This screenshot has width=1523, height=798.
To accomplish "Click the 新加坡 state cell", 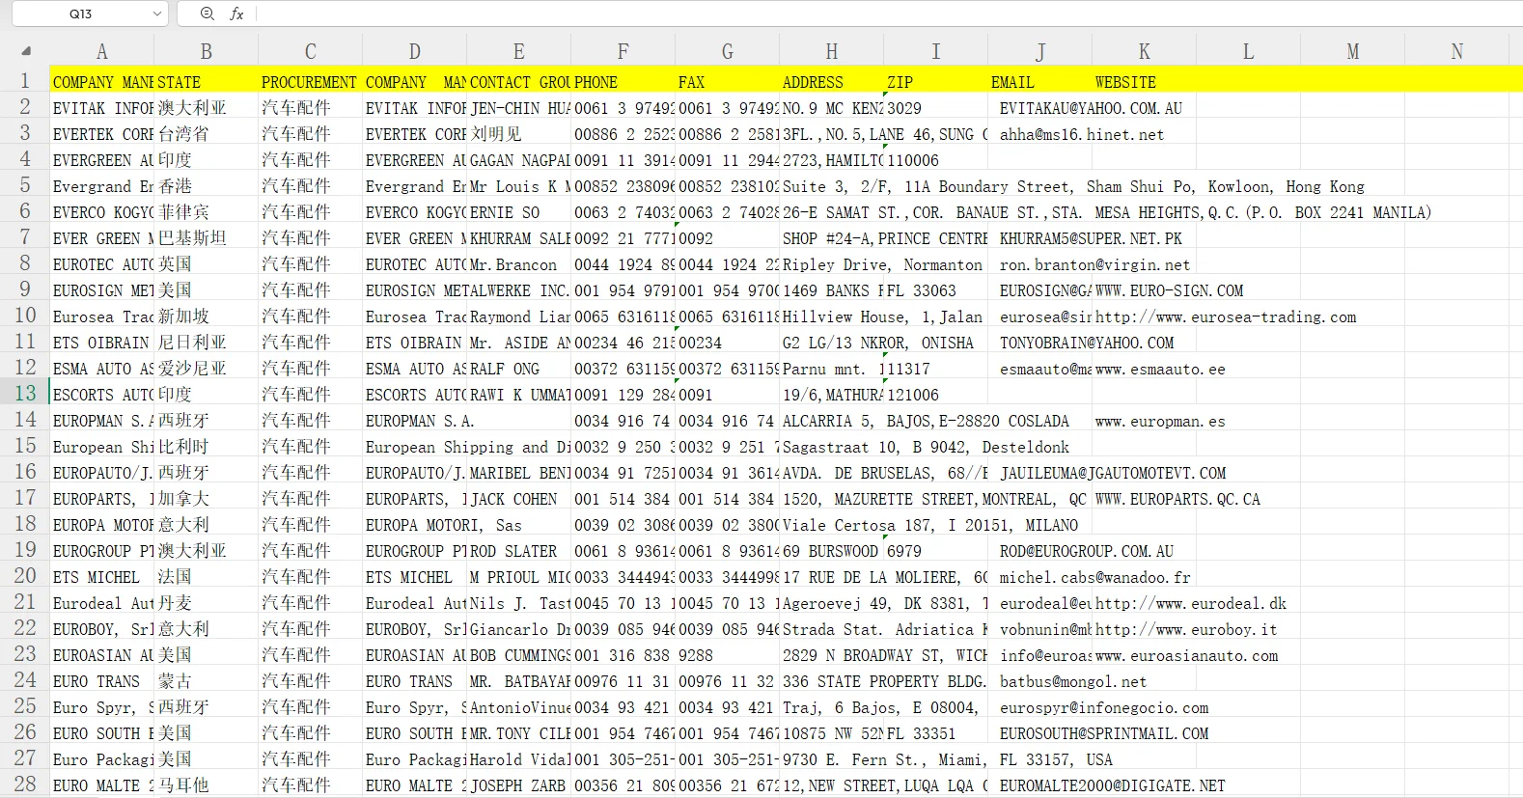I will 206,316.
